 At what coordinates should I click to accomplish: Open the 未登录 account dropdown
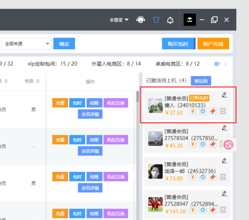pyautogui.click(x=119, y=20)
